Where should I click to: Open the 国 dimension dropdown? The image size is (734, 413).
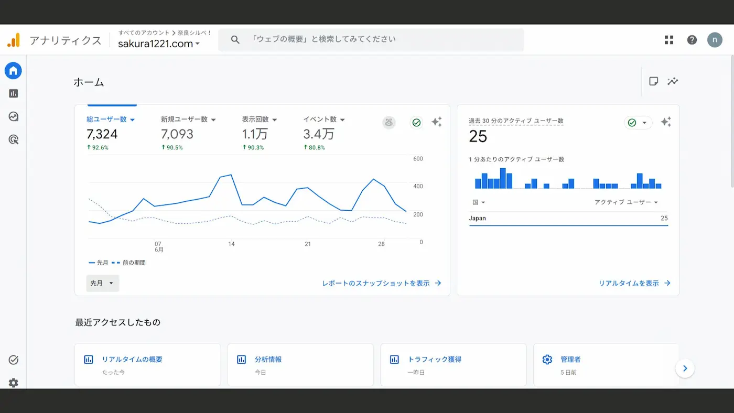pos(478,202)
